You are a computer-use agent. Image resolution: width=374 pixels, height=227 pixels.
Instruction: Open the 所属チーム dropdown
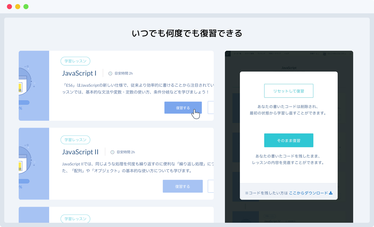point(314,53)
